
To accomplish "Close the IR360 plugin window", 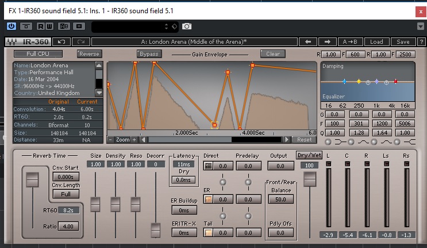I will (x=421, y=12).
